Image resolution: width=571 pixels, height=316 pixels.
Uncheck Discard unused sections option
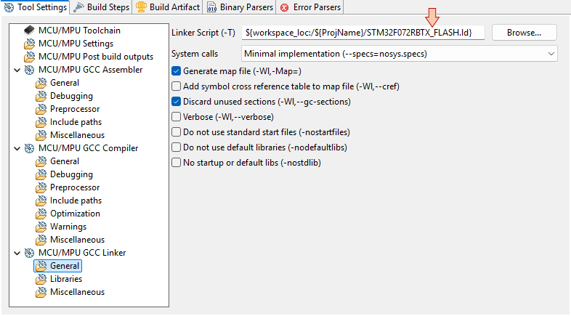[176, 102]
